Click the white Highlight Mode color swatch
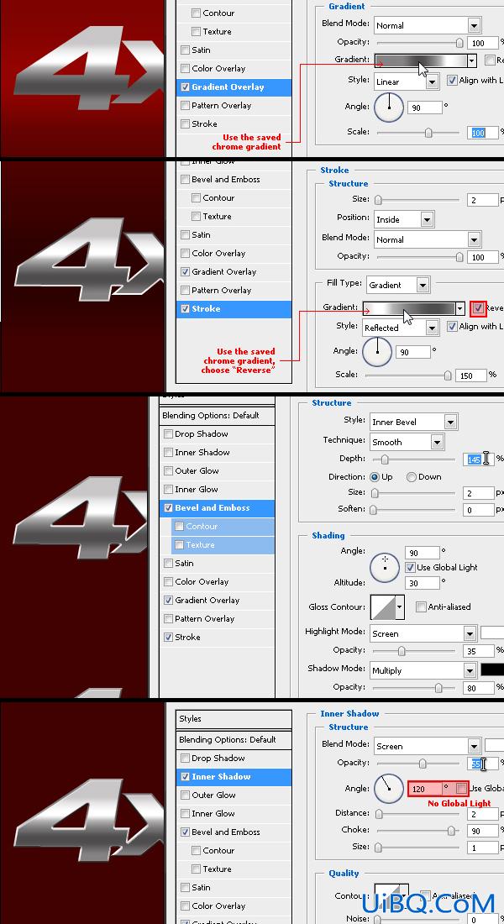Screen dimensions: 504x924 492,633
